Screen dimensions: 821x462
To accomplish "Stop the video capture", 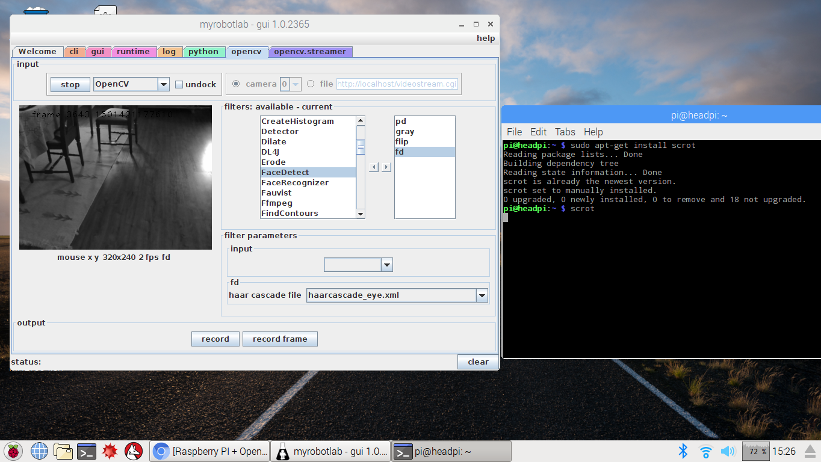I will [x=70, y=84].
